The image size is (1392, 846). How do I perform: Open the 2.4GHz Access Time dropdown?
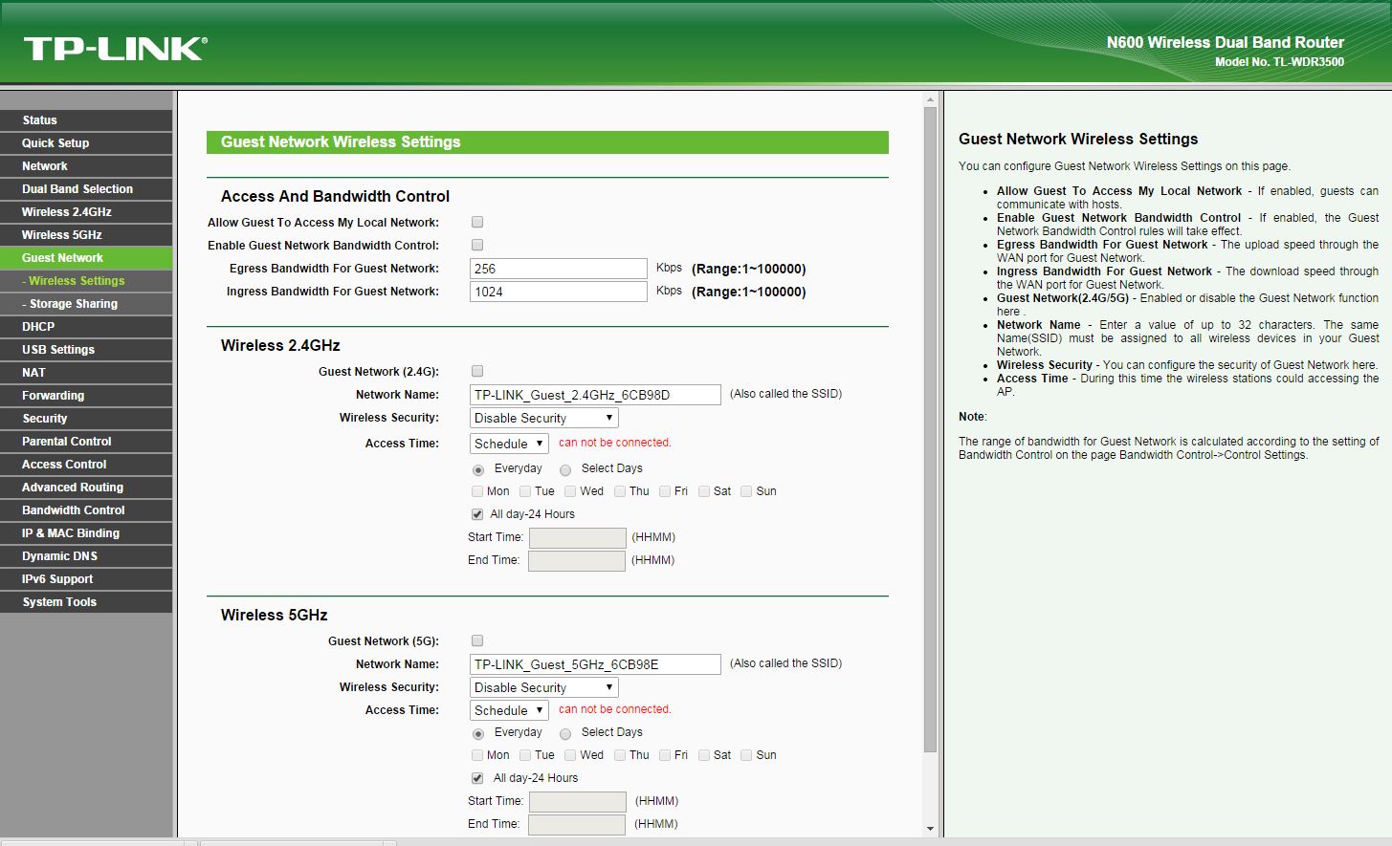tap(509, 444)
